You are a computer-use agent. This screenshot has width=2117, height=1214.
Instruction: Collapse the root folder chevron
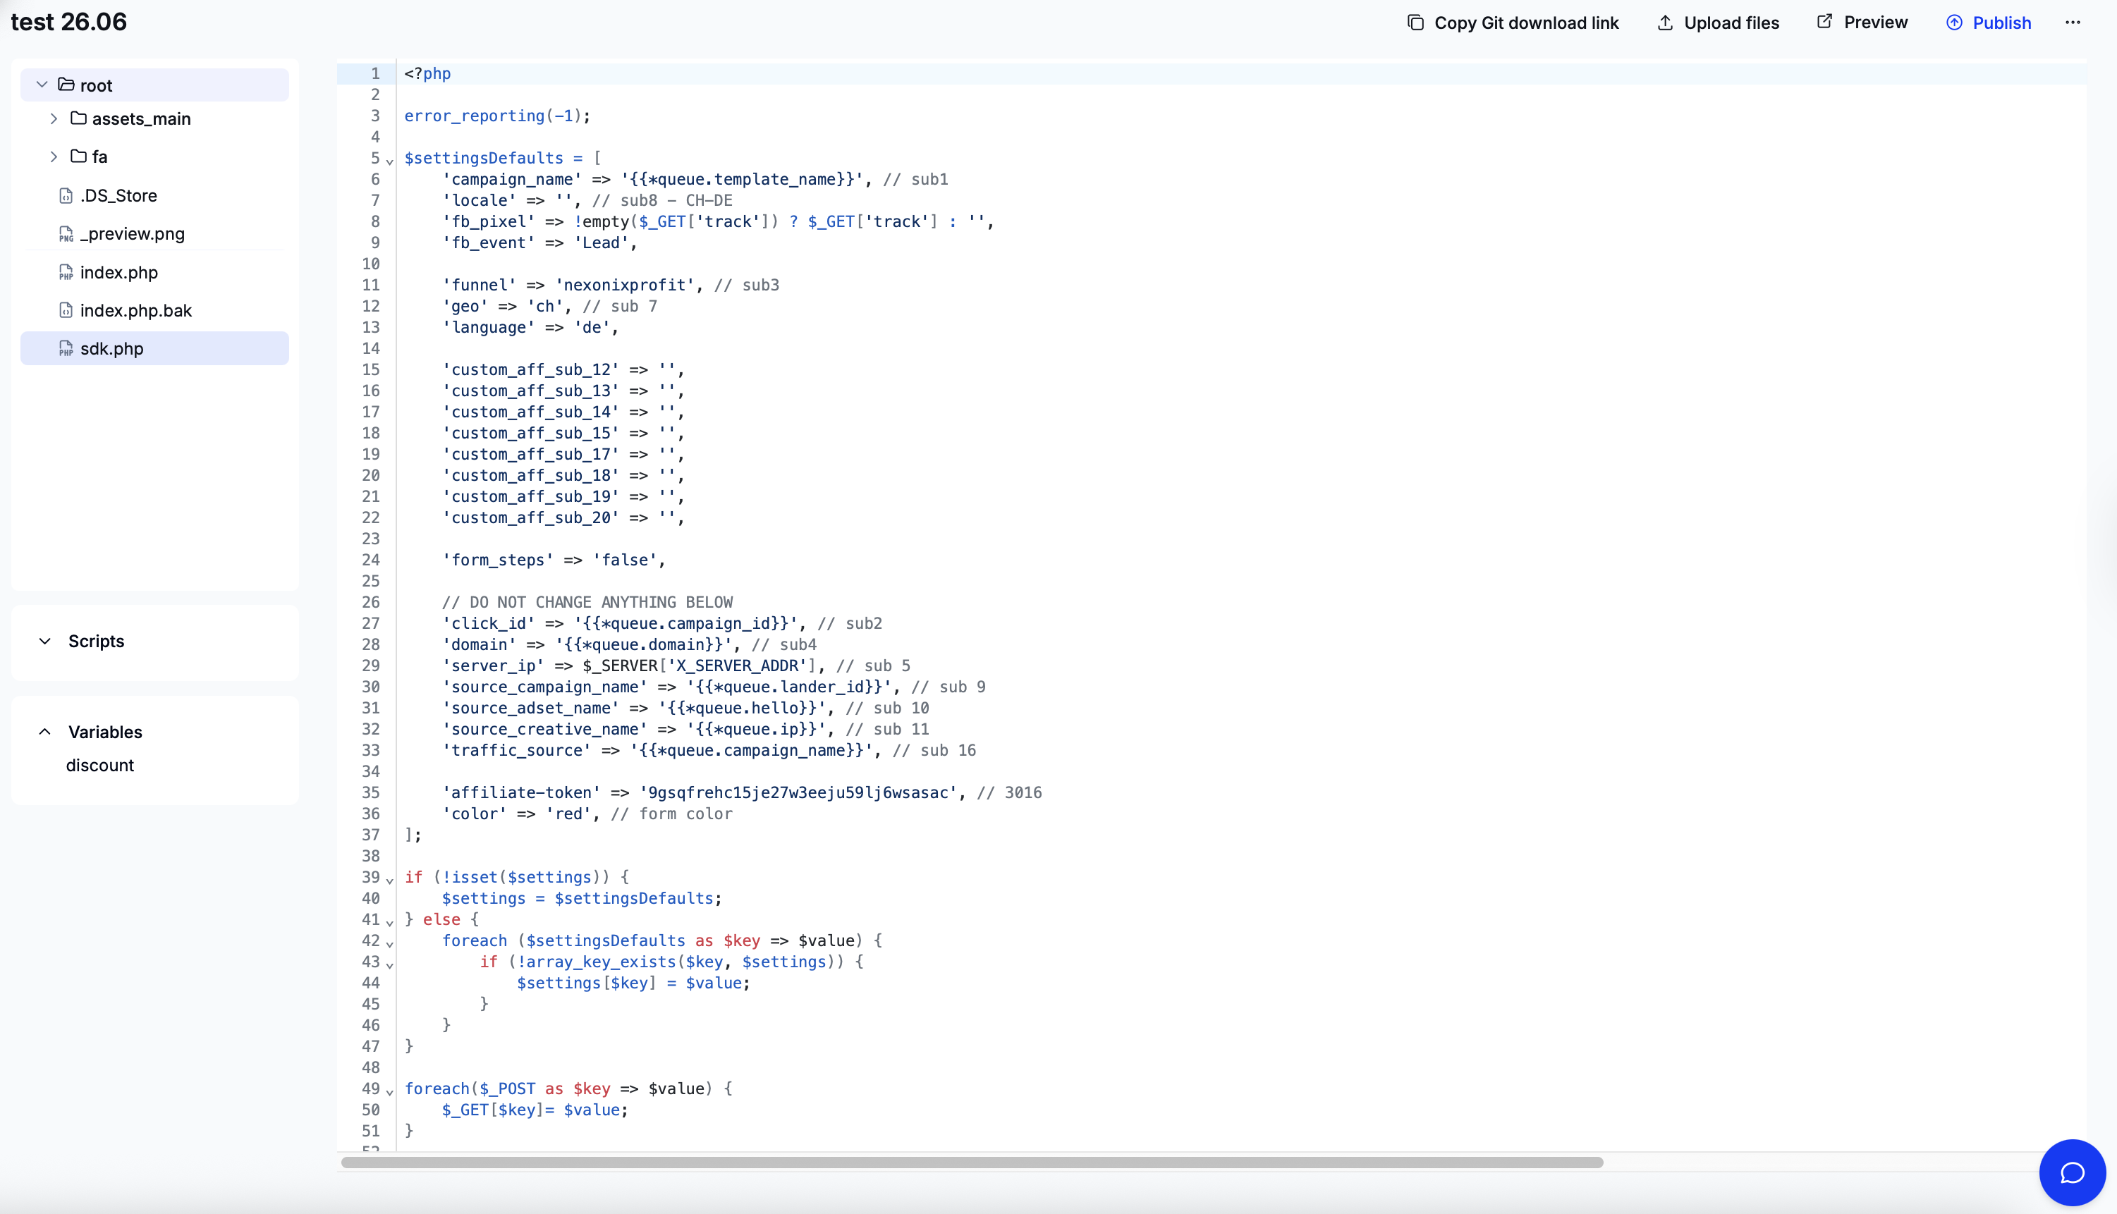(x=42, y=84)
